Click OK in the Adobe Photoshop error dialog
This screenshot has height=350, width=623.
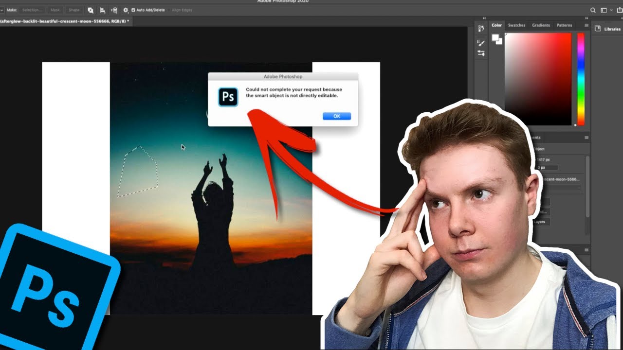(x=337, y=116)
